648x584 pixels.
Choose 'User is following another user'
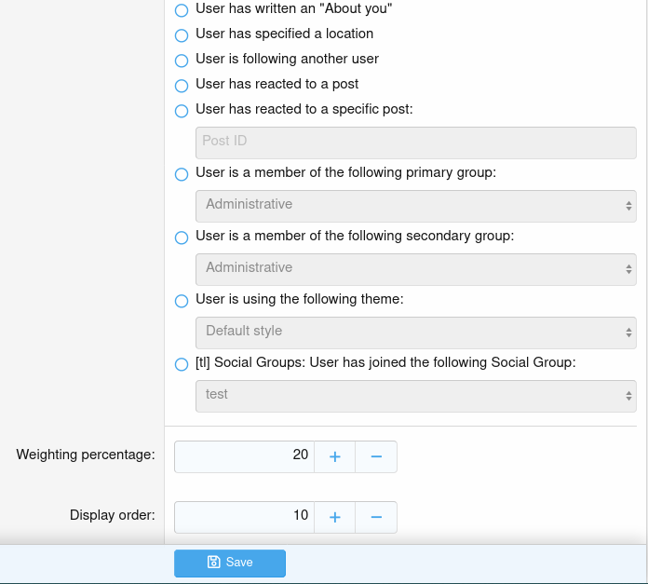click(182, 61)
